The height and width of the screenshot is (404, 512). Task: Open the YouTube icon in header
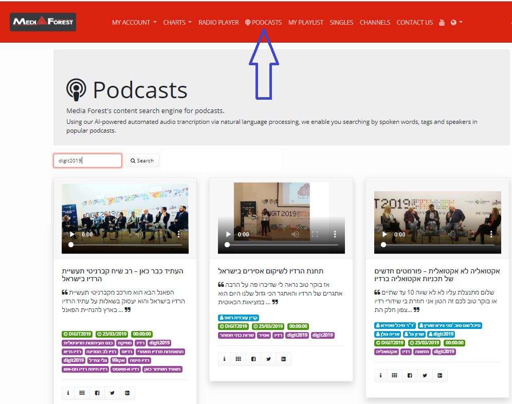point(442,23)
